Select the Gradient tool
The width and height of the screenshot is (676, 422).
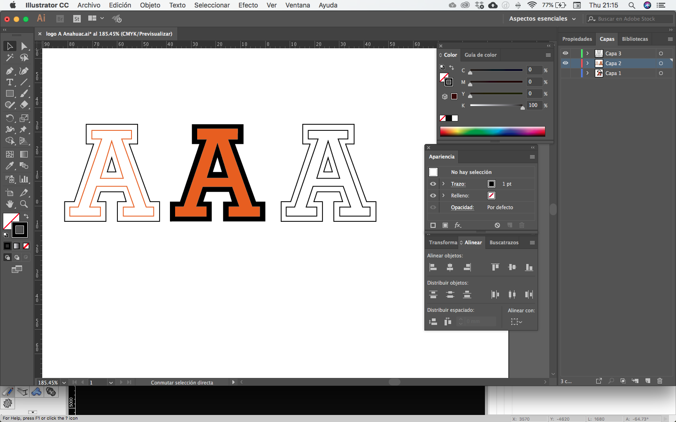(24, 154)
